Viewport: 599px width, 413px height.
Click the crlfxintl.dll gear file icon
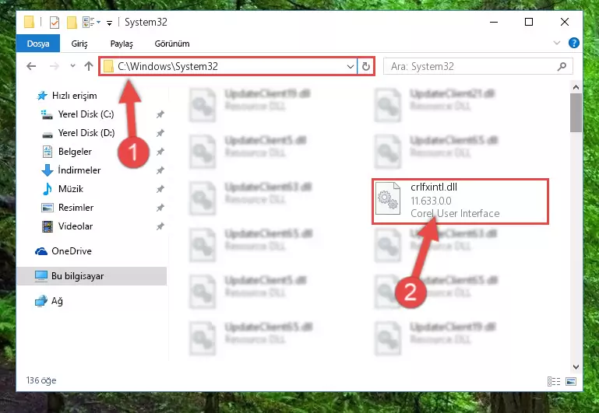point(388,198)
